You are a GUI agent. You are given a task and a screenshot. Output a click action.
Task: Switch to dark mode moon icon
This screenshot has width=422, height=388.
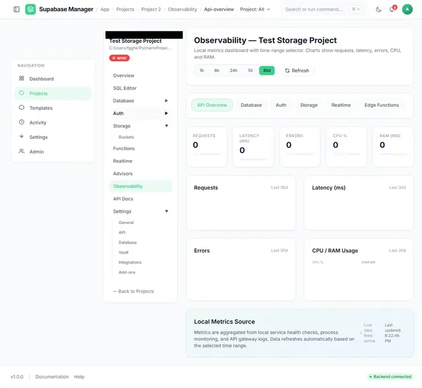pos(378,9)
